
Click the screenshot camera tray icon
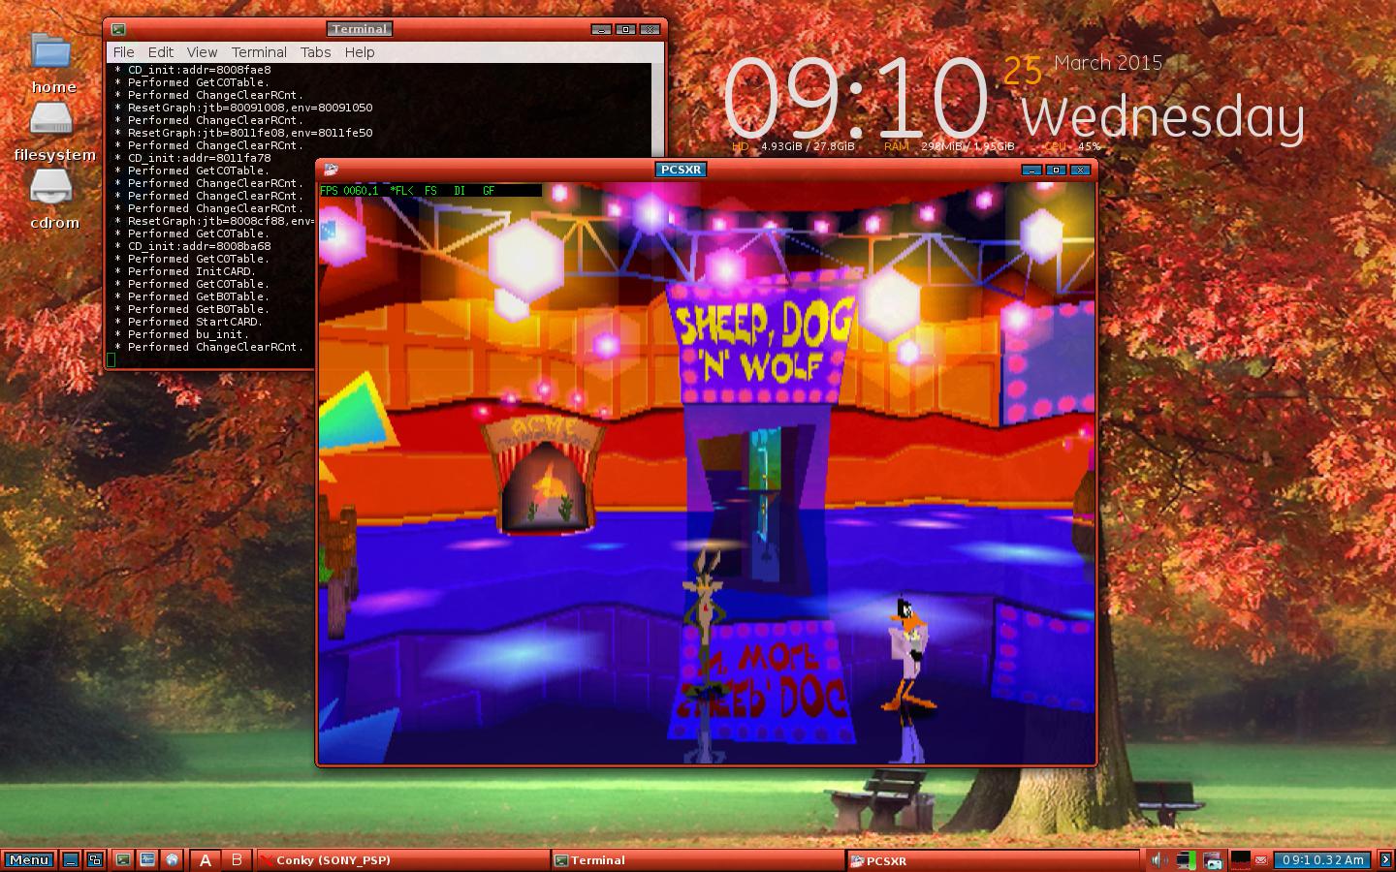pos(1213,859)
